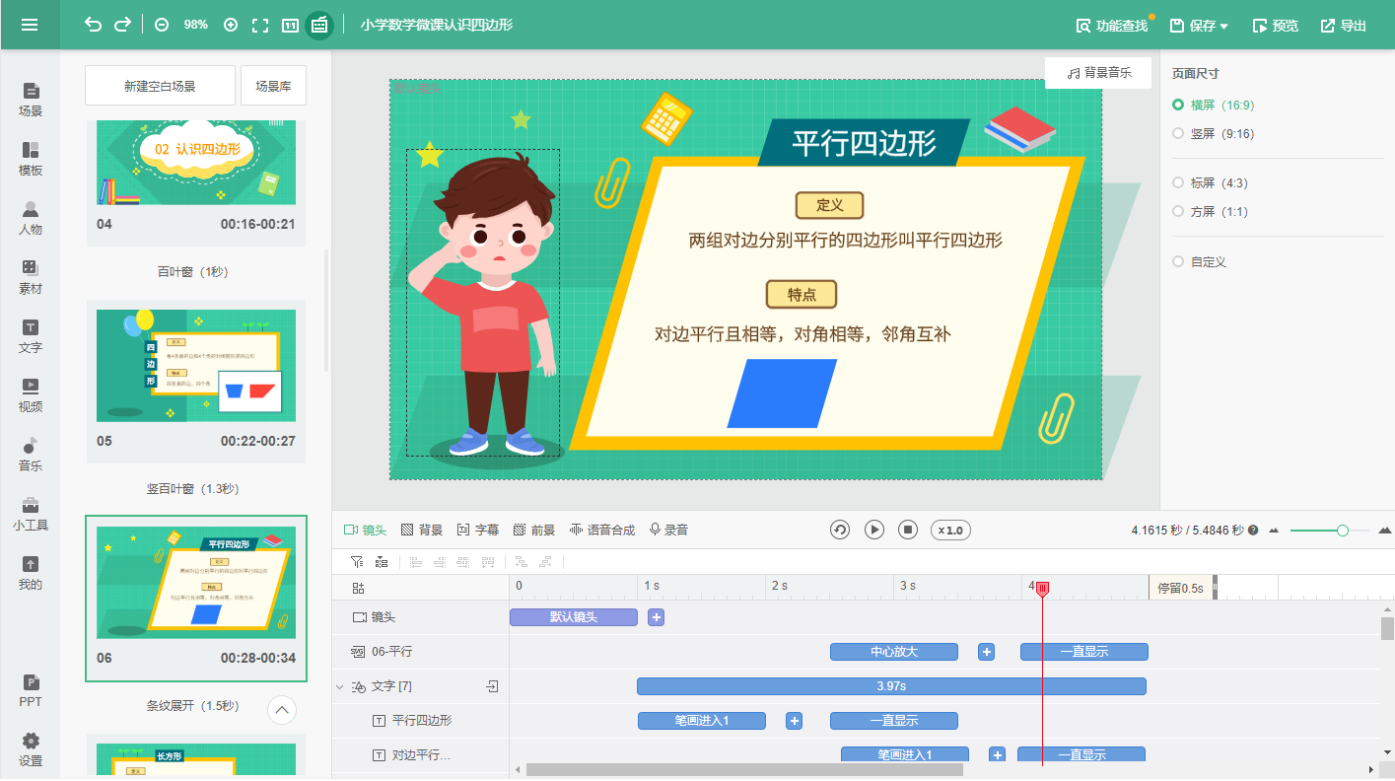
Task: Open the 素材 materials sidebar panel
Action: tap(31, 276)
